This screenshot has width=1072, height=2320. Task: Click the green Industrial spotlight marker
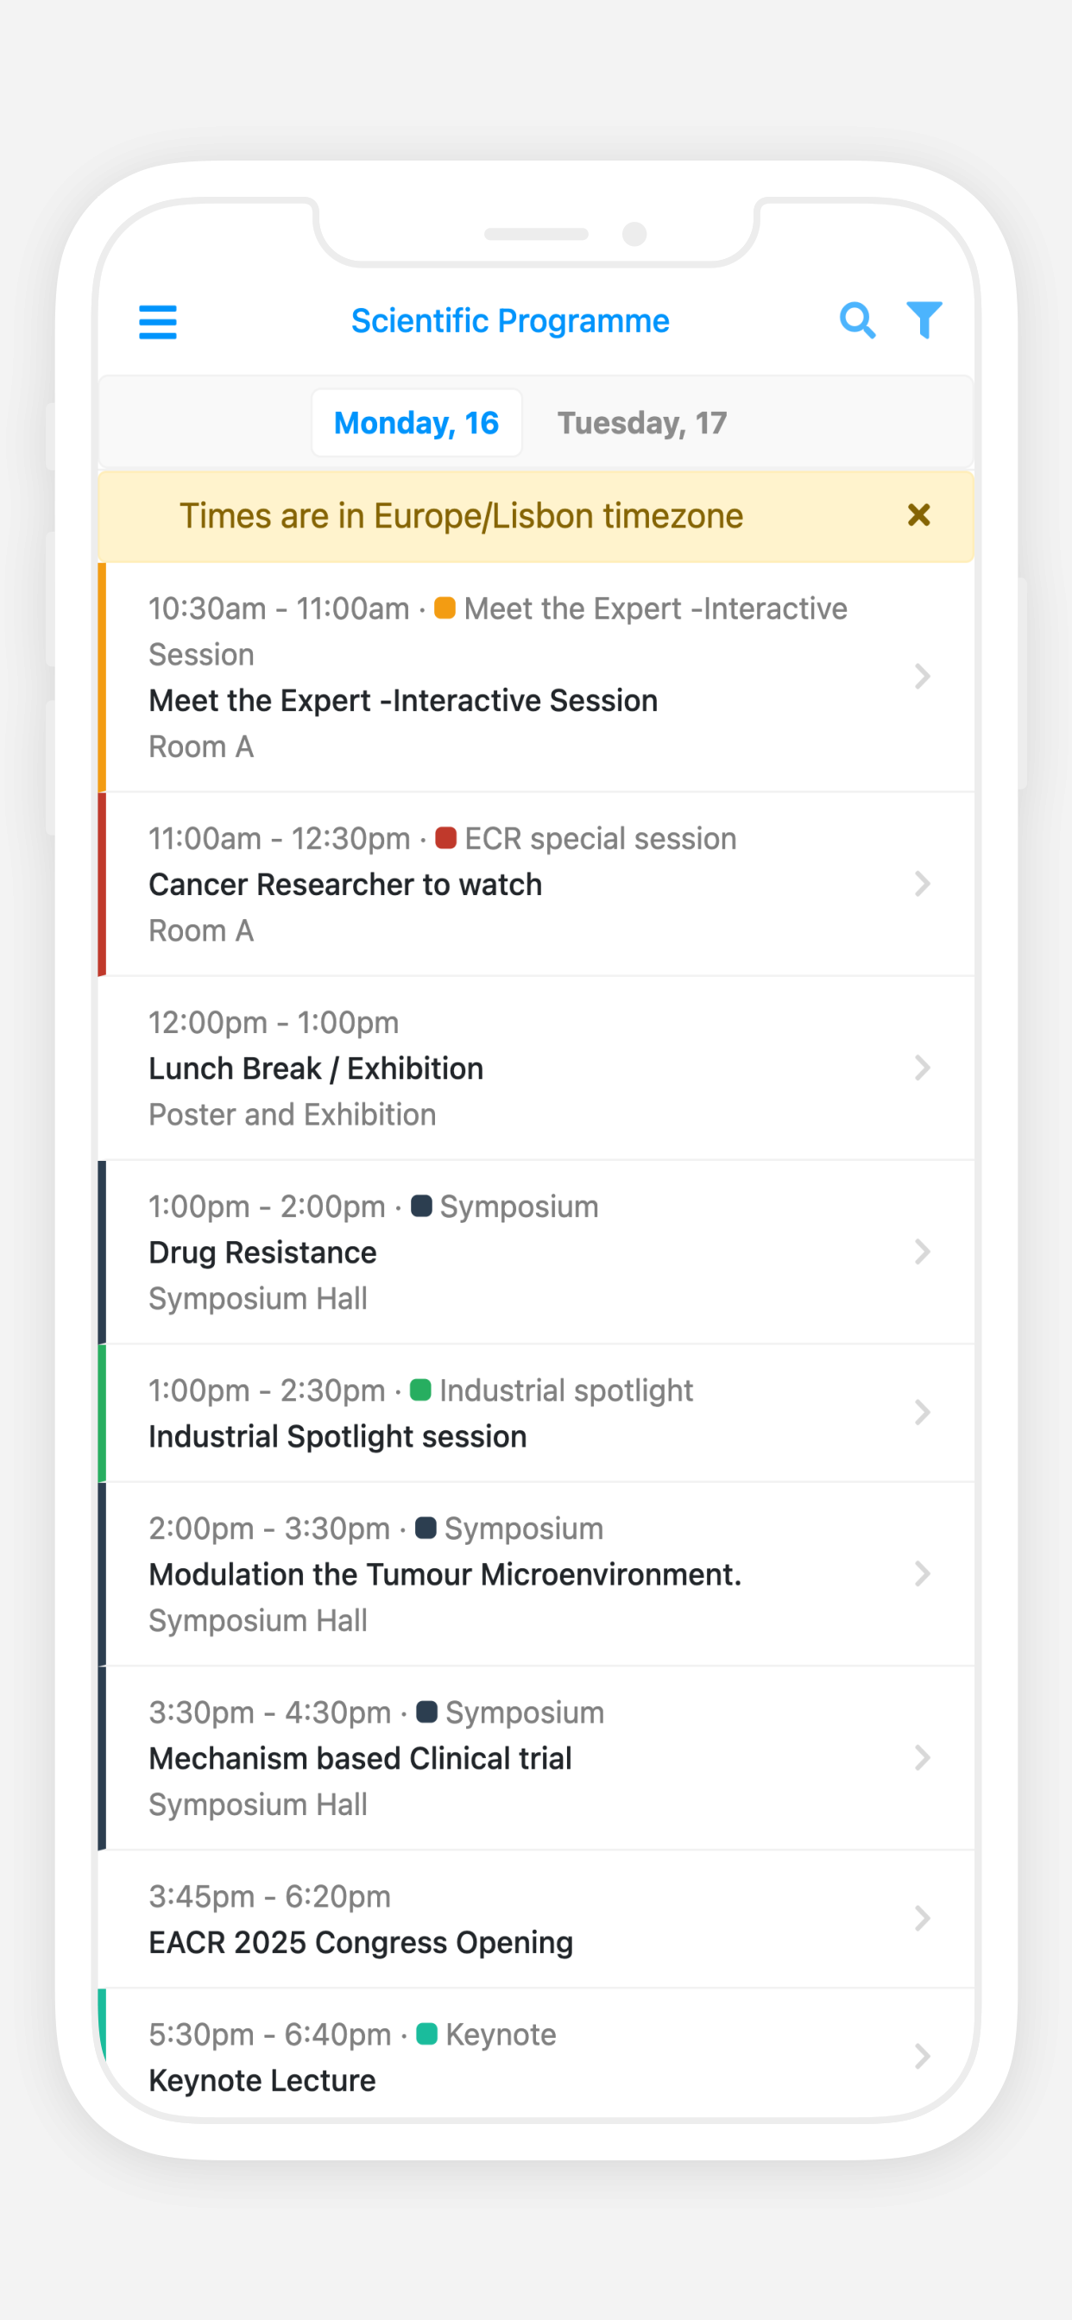pyautogui.click(x=419, y=1390)
